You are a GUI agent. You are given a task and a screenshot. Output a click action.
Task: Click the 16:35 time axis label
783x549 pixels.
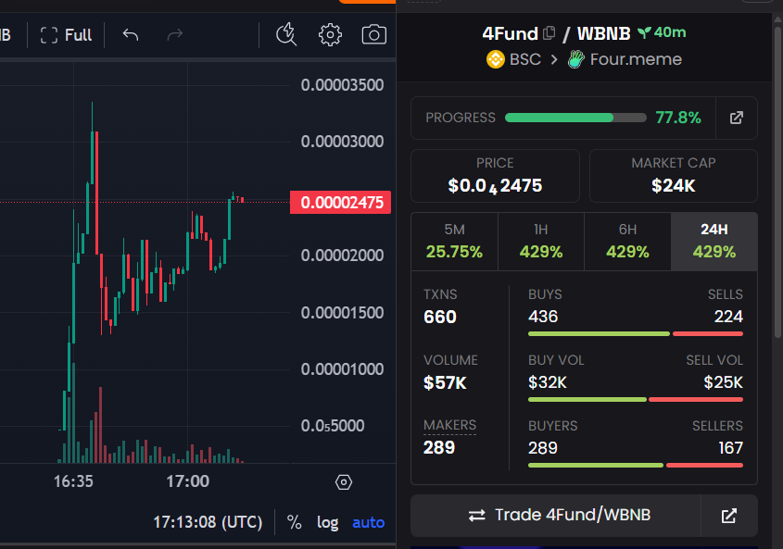click(73, 481)
